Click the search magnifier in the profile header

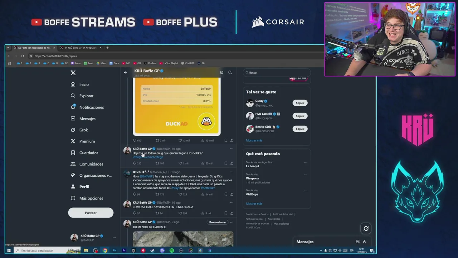click(230, 72)
